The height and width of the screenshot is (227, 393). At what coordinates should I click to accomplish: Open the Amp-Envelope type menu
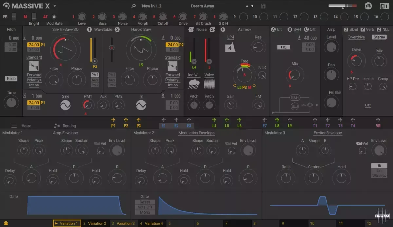(x=65, y=133)
